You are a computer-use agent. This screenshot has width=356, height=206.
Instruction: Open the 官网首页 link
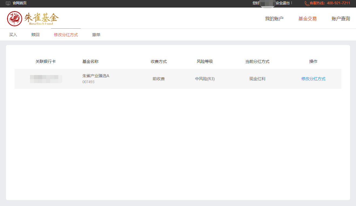click(x=20, y=3)
